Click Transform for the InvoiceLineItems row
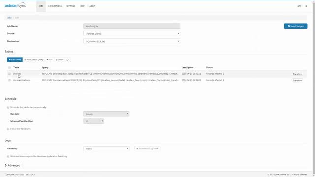The width and height of the screenshot is (315, 177). pyautogui.click(x=297, y=80)
